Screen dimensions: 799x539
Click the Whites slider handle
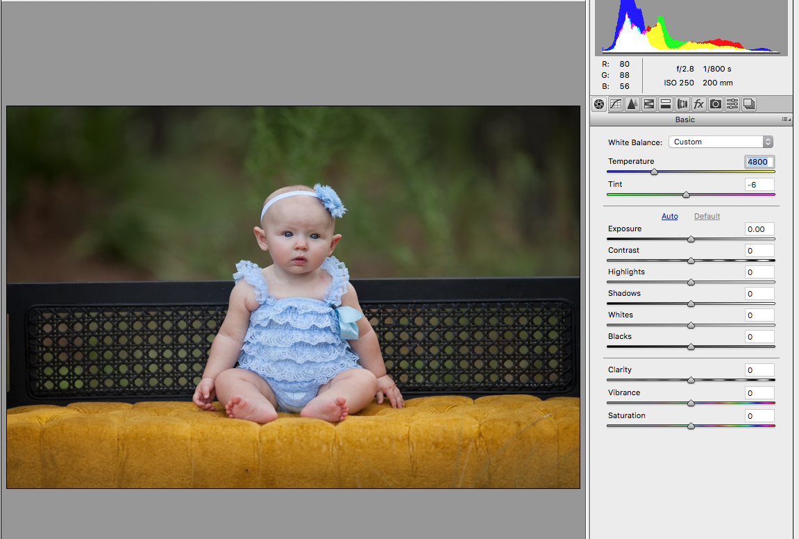point(691,325)
